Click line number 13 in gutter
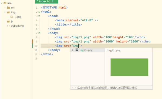The image size is (162, 99). click(36, 59)
